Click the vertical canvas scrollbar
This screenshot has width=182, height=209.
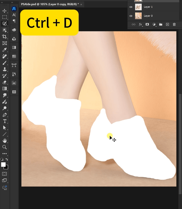[x=180, y=144]
